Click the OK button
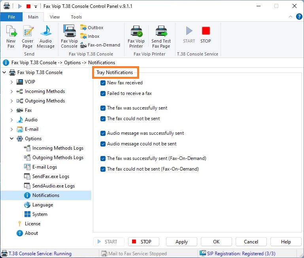Screen dimensions: 304x258 coord(216,241)
